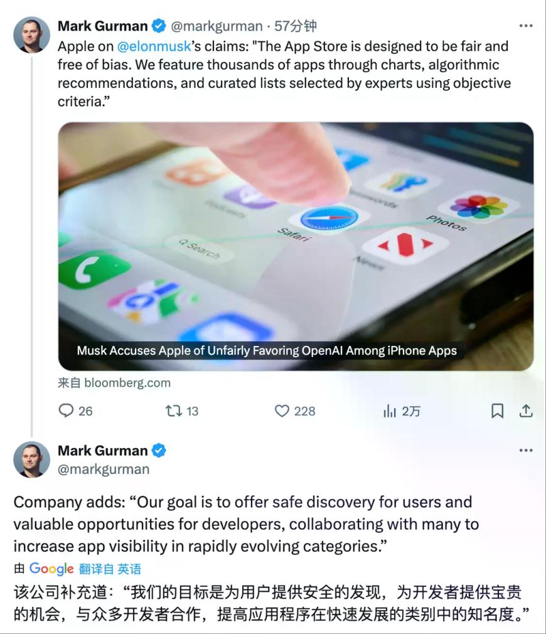The height and width of the screenshot is (634, 546).
Task: View analytics icon showing 2万 views
Action: (x=389, y=411)
